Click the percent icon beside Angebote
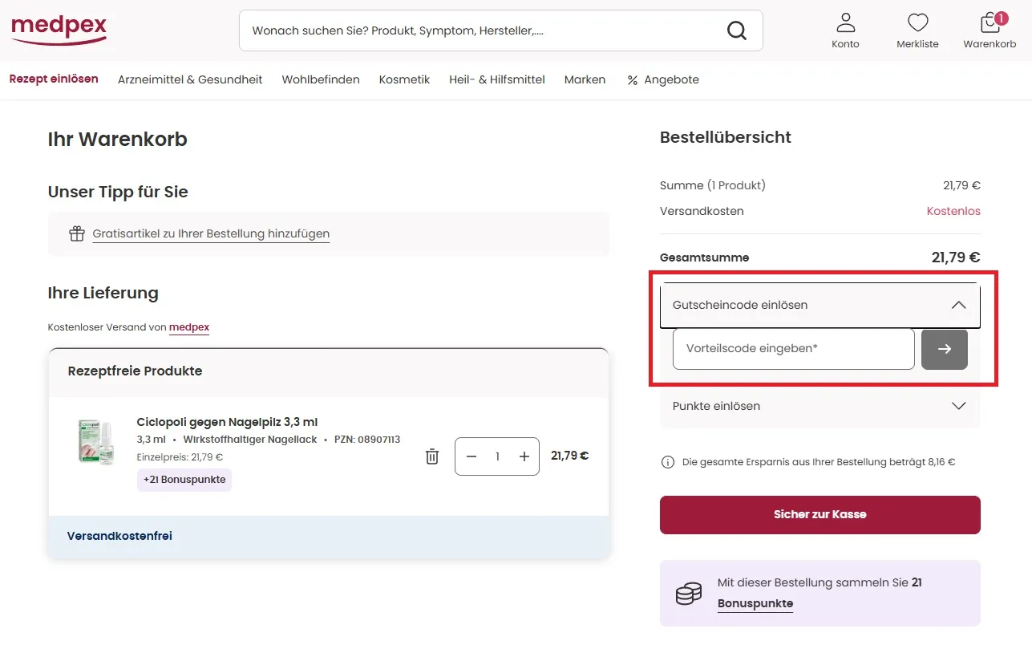The height and width of the screenshot is (657, 1032). click(632, 79)
